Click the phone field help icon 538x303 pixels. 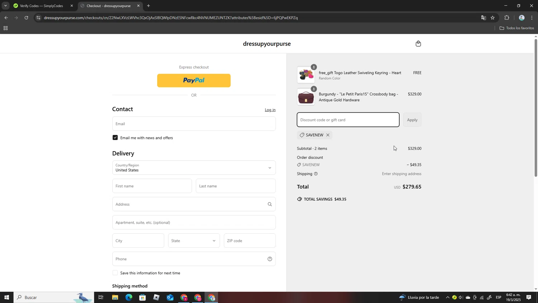[270, 259]
